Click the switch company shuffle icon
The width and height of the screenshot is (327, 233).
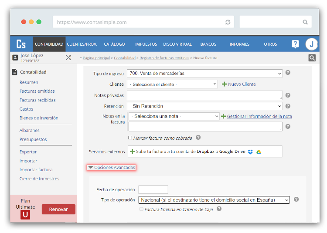(x=68, y=57)
